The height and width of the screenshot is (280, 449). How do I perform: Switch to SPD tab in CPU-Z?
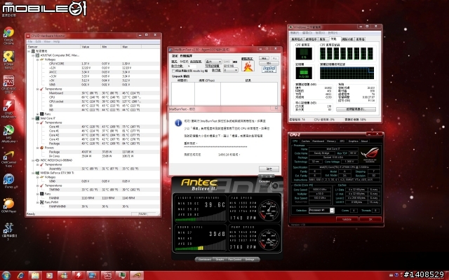coord(342,141)
